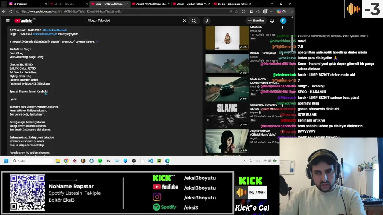Focus the browser address bar URL
Image resolution: width=383 pixels, height=215 pixels.
pyautogui.click(x=121, y=11)
